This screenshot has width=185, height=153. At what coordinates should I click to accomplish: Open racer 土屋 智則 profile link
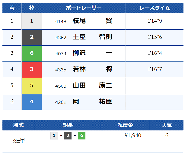tap(92, 37)
